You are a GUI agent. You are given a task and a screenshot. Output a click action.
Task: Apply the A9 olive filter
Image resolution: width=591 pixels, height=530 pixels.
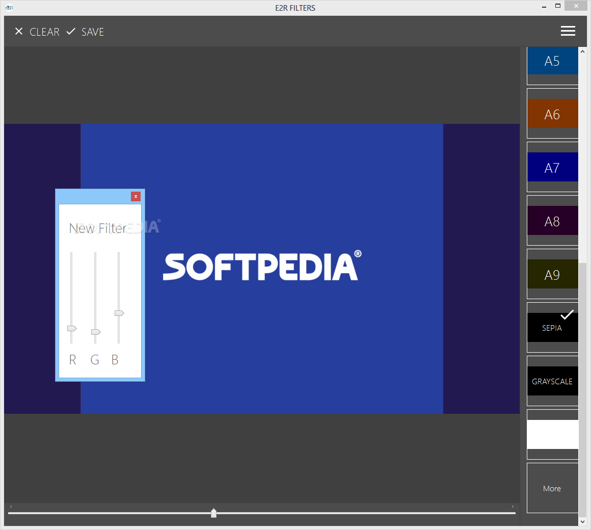(x=552, y=274)
